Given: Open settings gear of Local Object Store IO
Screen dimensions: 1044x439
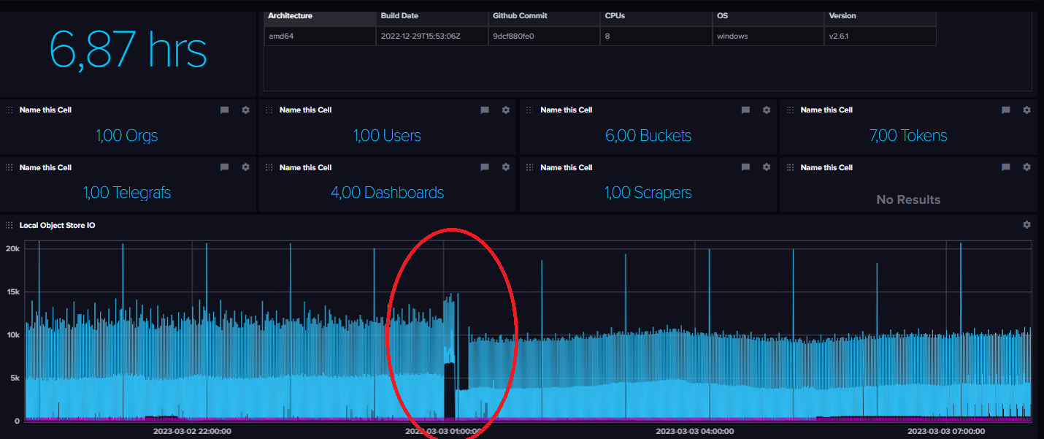Looking at the screenshot, I should [1026, 225].
